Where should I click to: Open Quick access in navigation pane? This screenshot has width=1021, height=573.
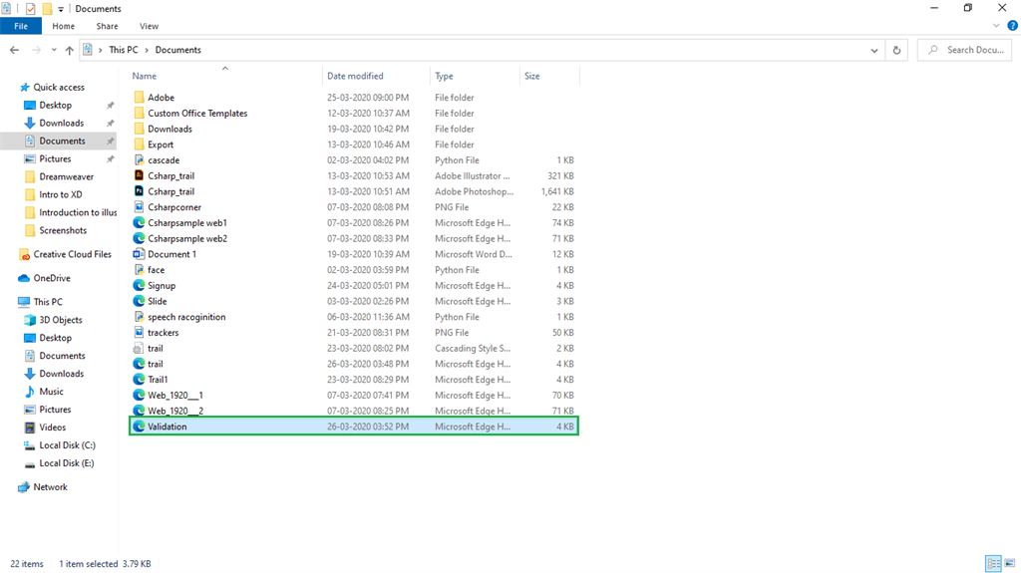pos(59,88)
